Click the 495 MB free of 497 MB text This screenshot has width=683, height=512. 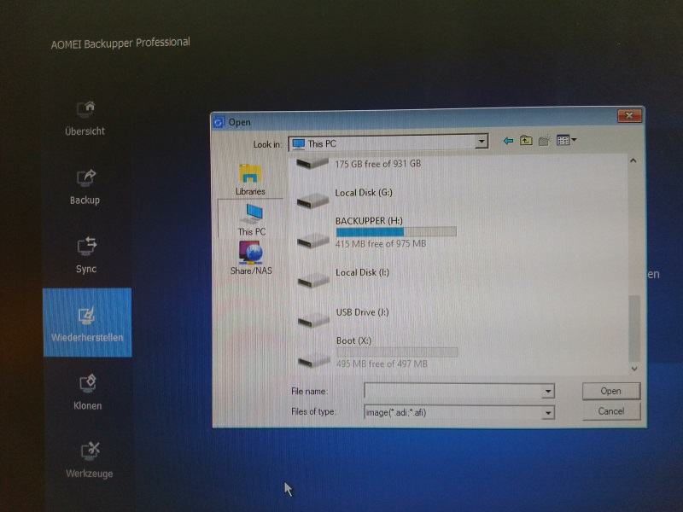[382, 364]
